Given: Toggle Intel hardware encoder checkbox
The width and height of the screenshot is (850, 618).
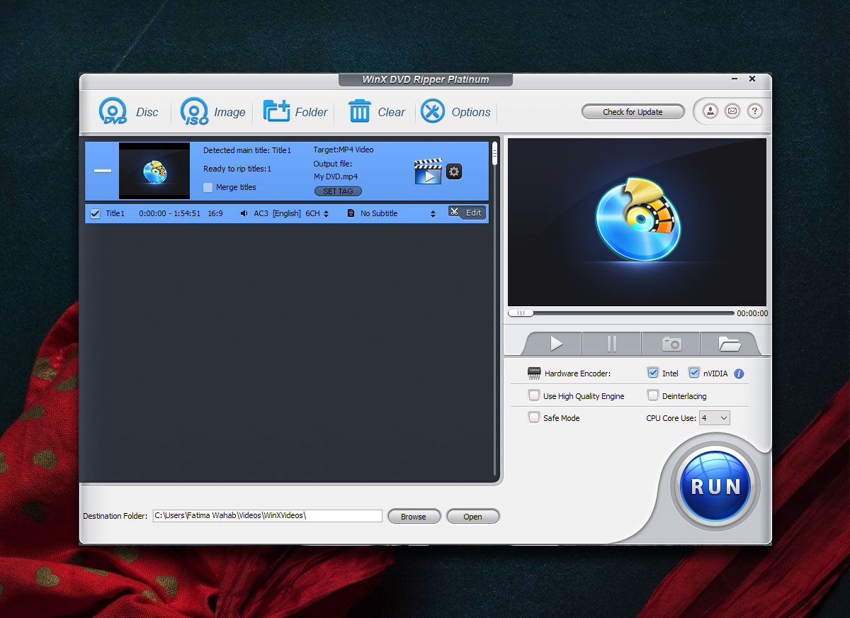Looking at the screenshot, I should point(653,373).
